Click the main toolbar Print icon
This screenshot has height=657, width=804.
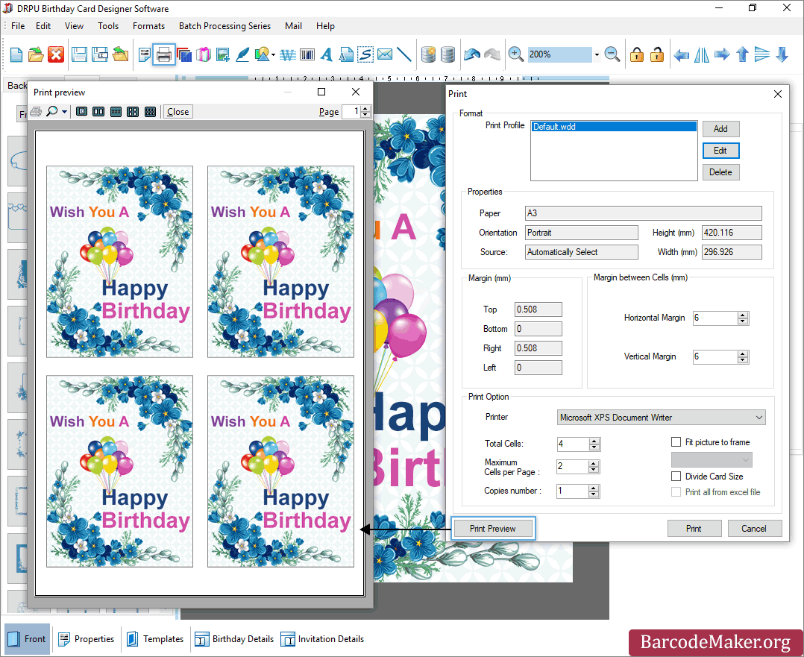(x=163, y=54)
